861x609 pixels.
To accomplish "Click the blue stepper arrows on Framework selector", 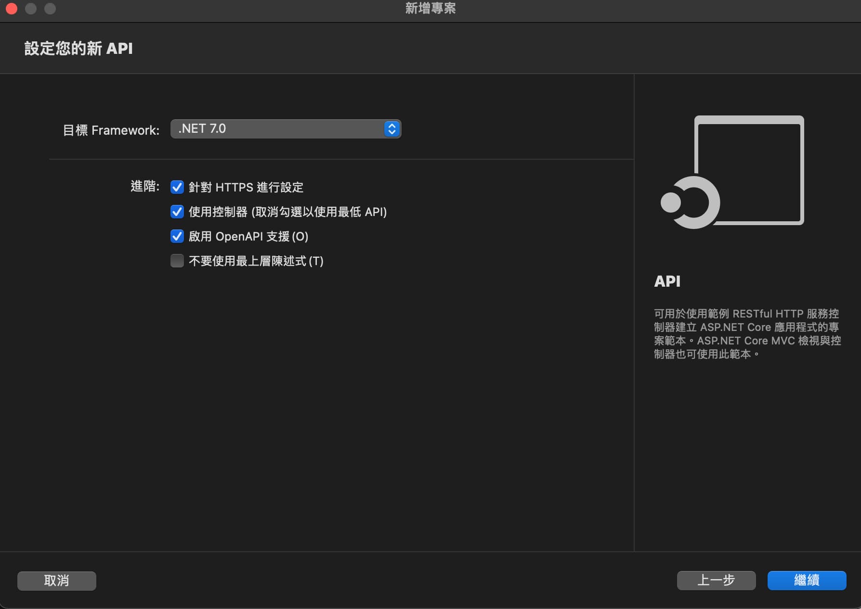I will (392, 129).
